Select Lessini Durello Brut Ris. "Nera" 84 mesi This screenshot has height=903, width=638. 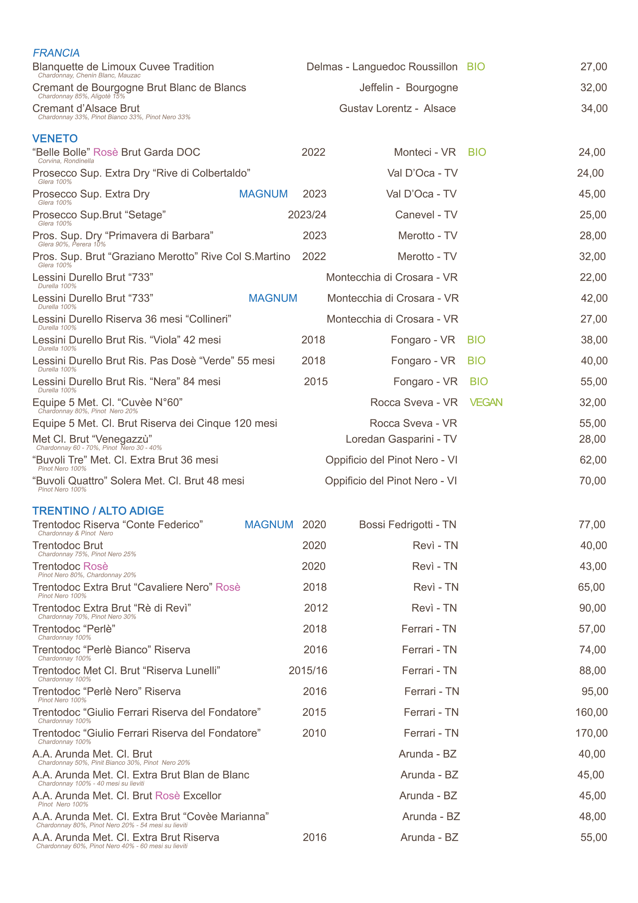point(127,381)
